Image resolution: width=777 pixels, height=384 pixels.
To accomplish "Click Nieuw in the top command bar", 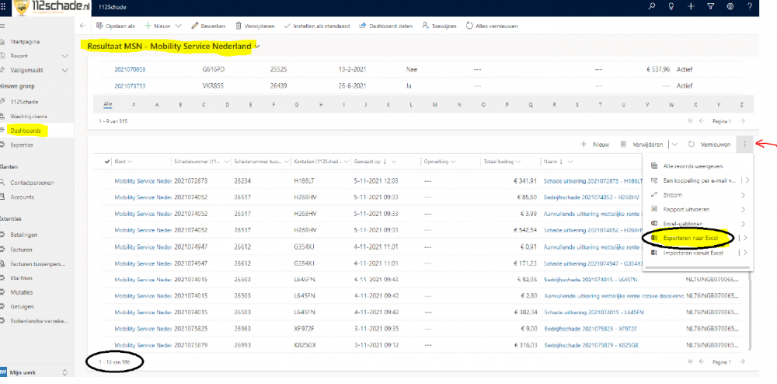I will coord(158,26).
